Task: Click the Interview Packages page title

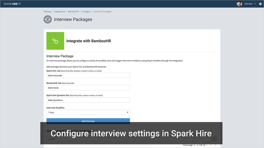Action: (x=73, y=20)
